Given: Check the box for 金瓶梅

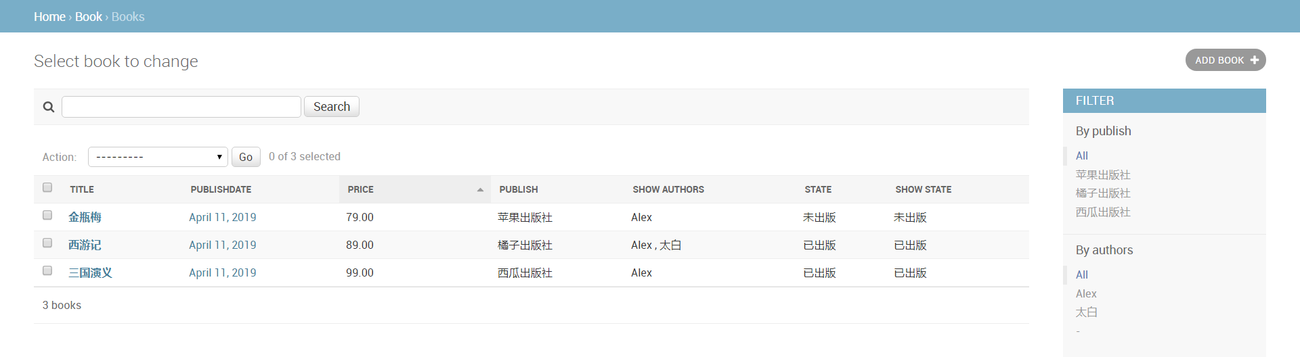Looking at the screenshot, I should coord(47,215).
